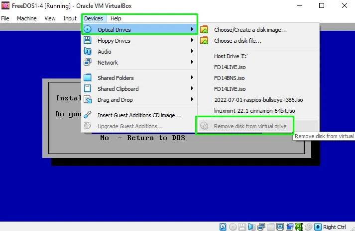This screenshot has height=231, width=355.
Task: Open the Help menu
Action: click(116, 18)
